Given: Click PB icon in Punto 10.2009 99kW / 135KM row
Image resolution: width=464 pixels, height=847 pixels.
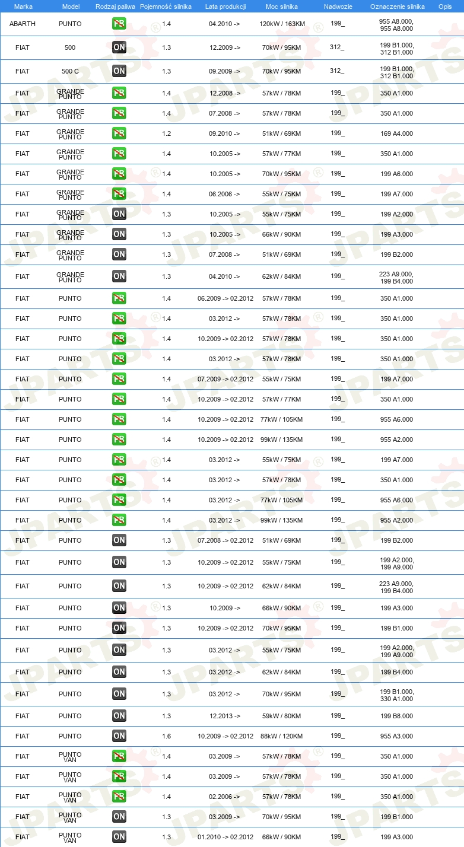Looking at the screenshot, I should coord(119,440).
